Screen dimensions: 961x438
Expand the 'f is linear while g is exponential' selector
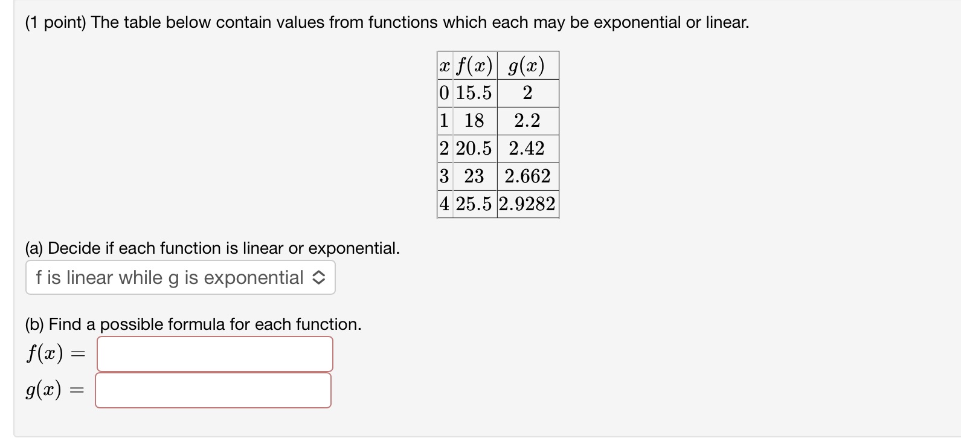click(x=179, y=277)
